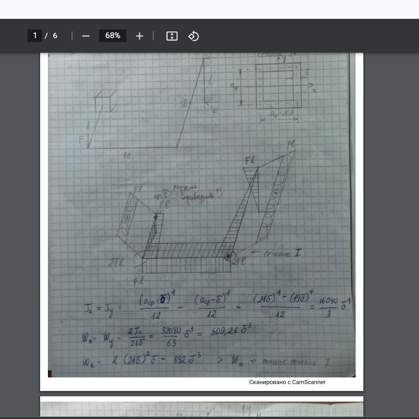
Task: Rotate the document counterclockwise
Action: pos(194,36)
